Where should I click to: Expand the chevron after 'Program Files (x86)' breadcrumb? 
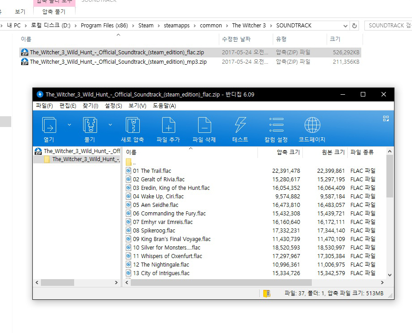click(x=133, y=26)
